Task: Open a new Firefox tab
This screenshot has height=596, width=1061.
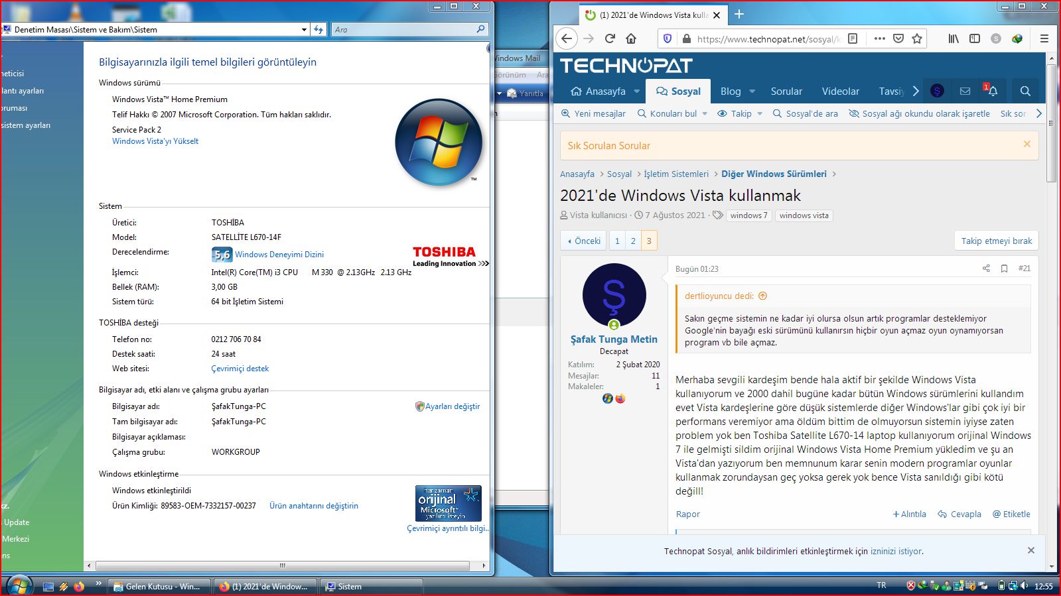Action: pos(739,15)
